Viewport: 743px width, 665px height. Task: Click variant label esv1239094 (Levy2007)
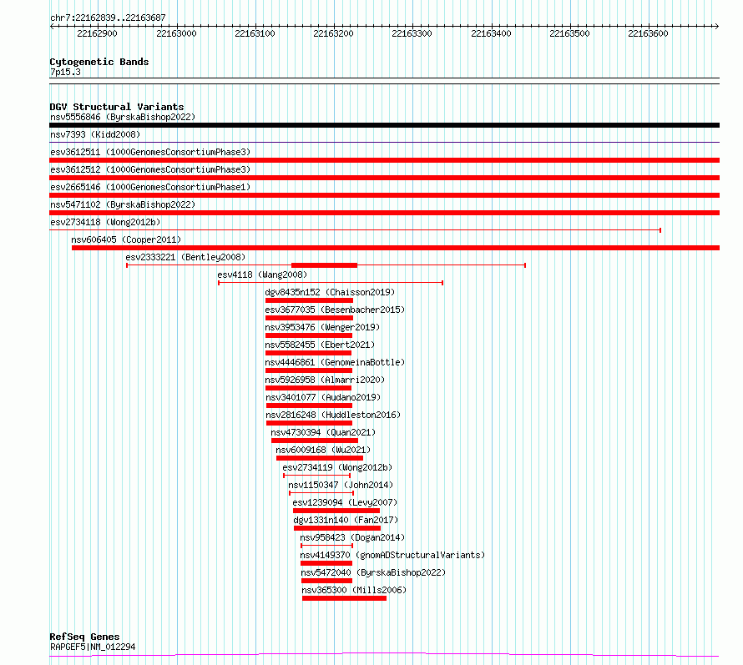point(345,503)
